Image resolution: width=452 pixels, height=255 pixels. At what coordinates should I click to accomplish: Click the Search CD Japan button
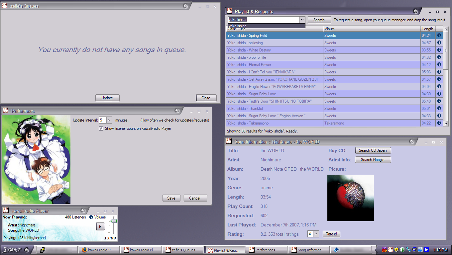373,150
